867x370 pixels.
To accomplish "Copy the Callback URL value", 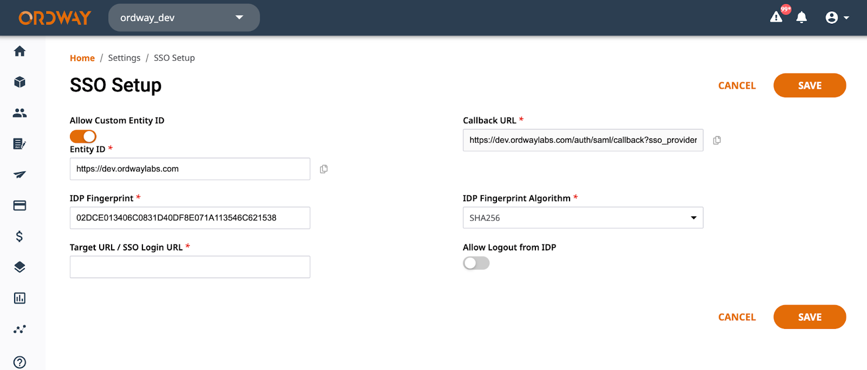I will 717,140.
